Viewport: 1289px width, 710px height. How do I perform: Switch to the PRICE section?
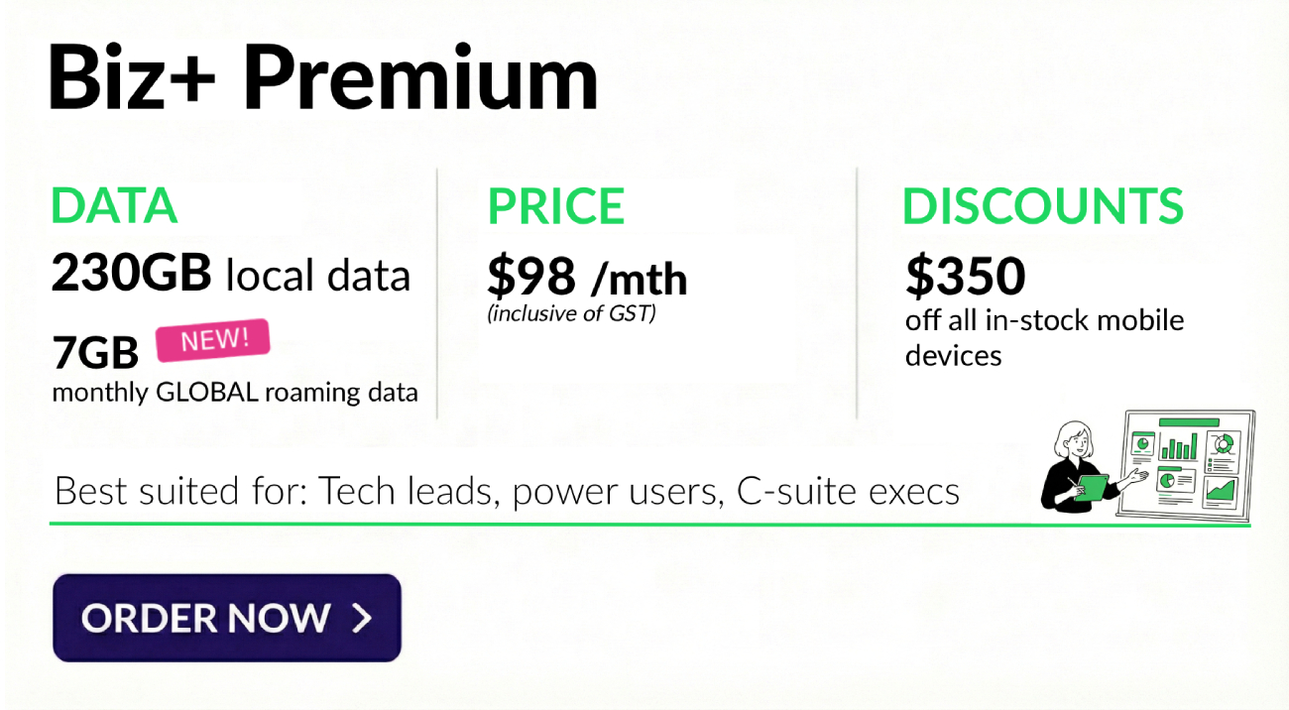pyautogui.click(x=555, y=206)
